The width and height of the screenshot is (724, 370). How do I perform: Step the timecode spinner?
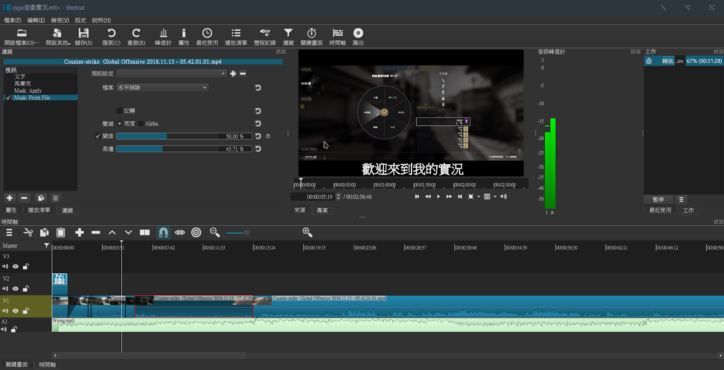pyautogui.click(x=338, y=197)
